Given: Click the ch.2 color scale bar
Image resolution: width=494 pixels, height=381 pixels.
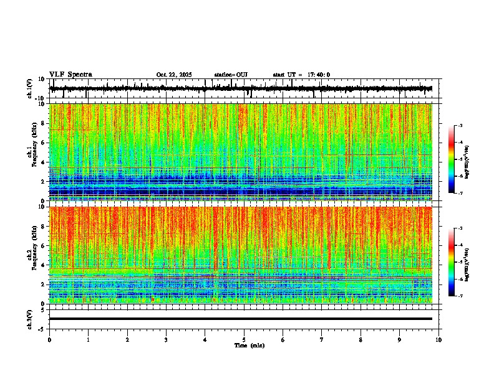Looking at the screenshot, I should tap(452, 262).
